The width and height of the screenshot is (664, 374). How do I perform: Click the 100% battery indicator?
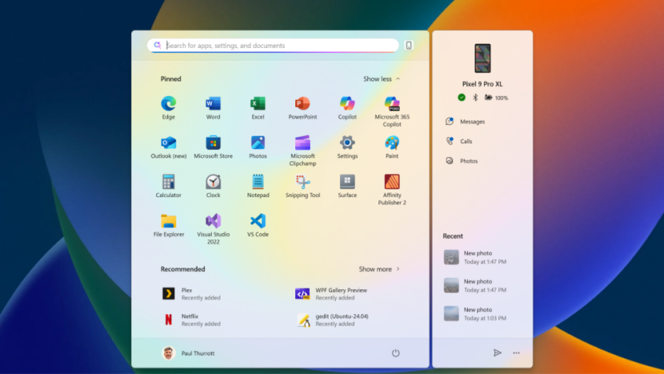pos(497,97)
